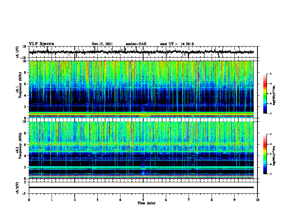The width and height of the screenshot is (290, 224).
Task: Click the "10" tick on the time axis
Action: pyautogui.click(x=257, y=200)
